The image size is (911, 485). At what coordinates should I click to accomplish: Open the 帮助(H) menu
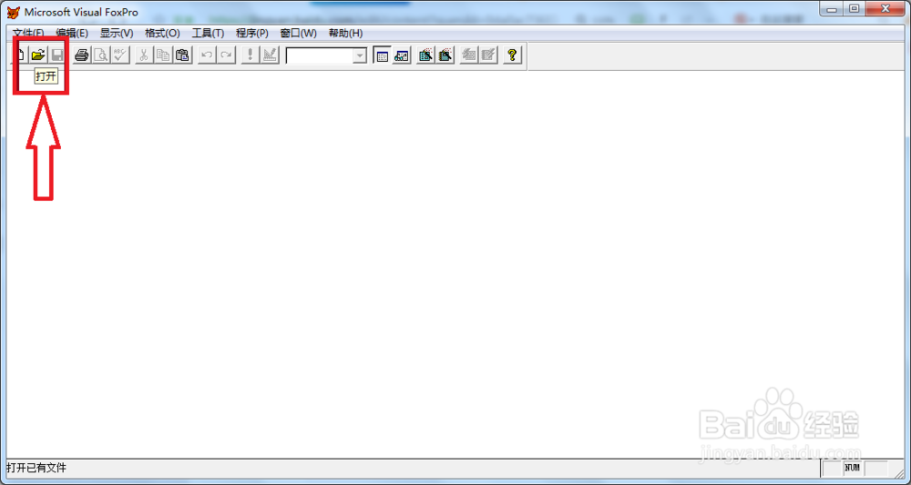pyautogui.click(x=345, y=33)
